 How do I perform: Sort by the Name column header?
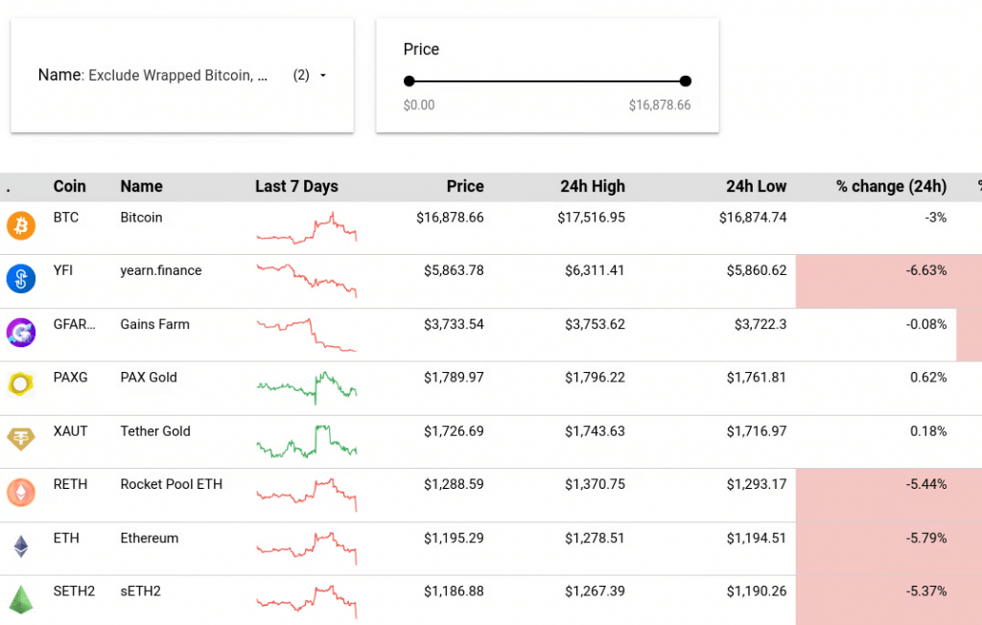(142, 187)
